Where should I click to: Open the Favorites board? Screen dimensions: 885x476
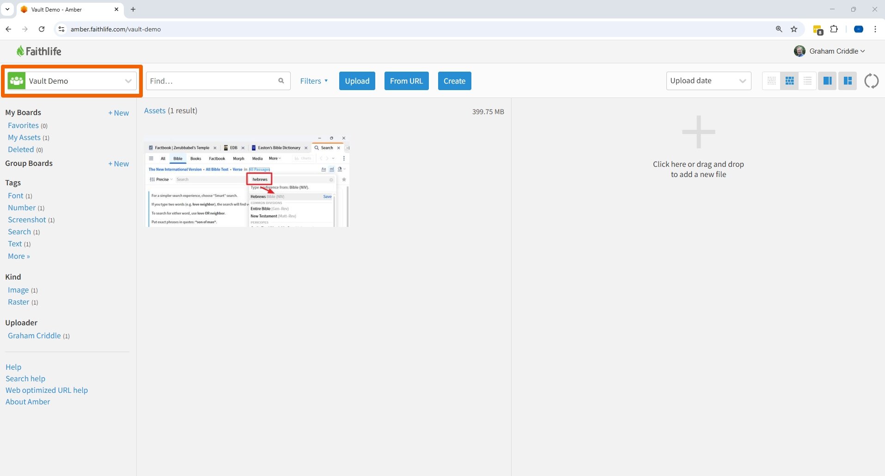[23, 125]
